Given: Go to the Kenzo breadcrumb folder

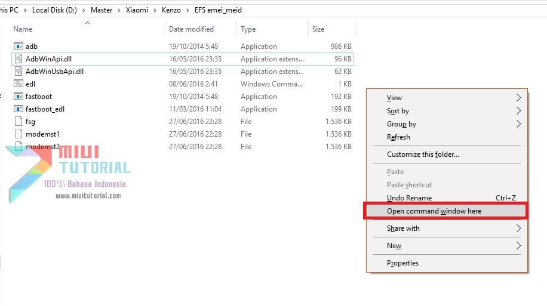Looking at the screenshot, I should click(171, 10).
